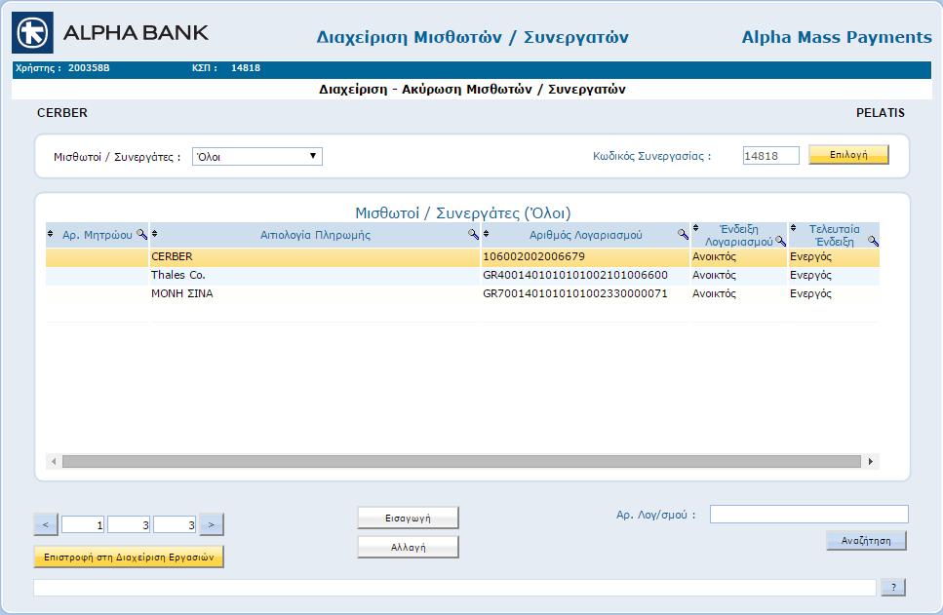Click Επιστροφή στη Διαχείριση Εργασιών button
This screenshot has height=615, width=943.
129,557
